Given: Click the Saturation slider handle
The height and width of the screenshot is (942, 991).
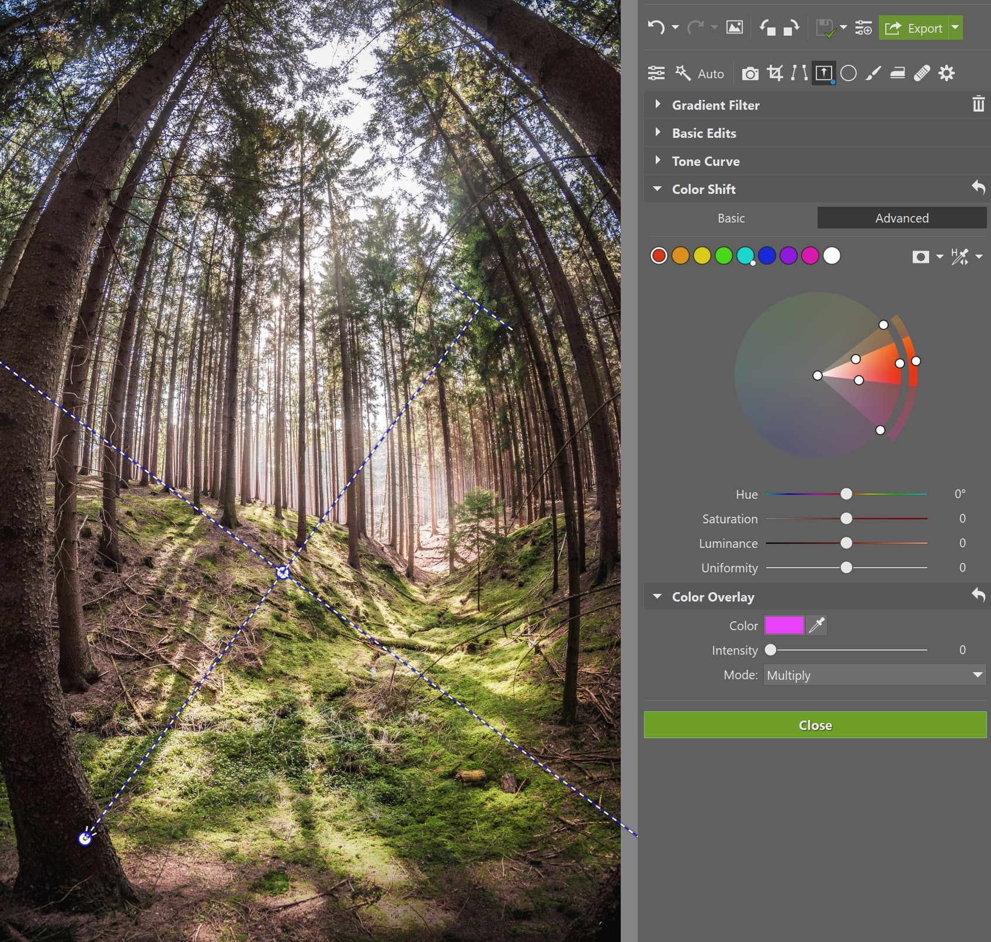Looking at the screenshot, I should coord(846,519).
